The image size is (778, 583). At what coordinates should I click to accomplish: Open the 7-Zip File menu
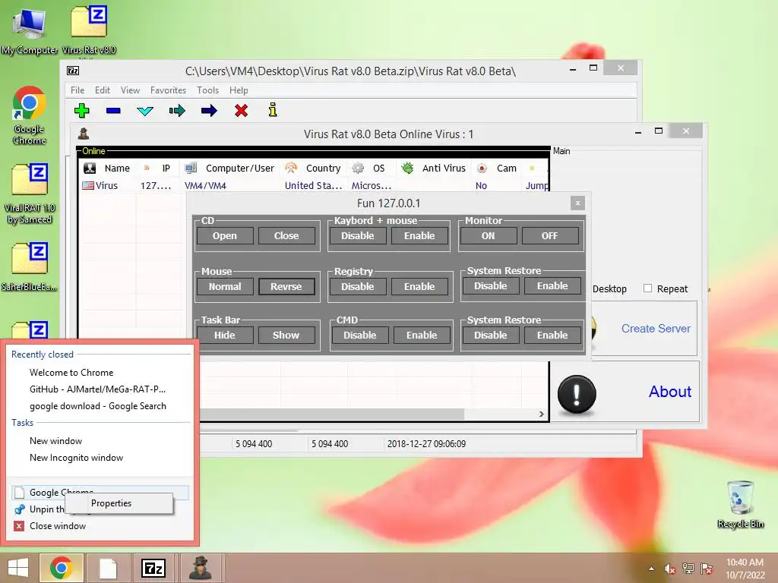[77, 90]
